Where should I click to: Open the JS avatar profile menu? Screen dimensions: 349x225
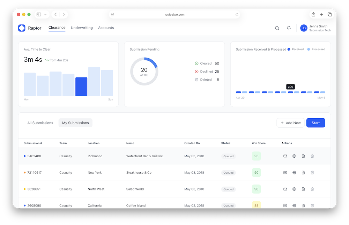303,28
